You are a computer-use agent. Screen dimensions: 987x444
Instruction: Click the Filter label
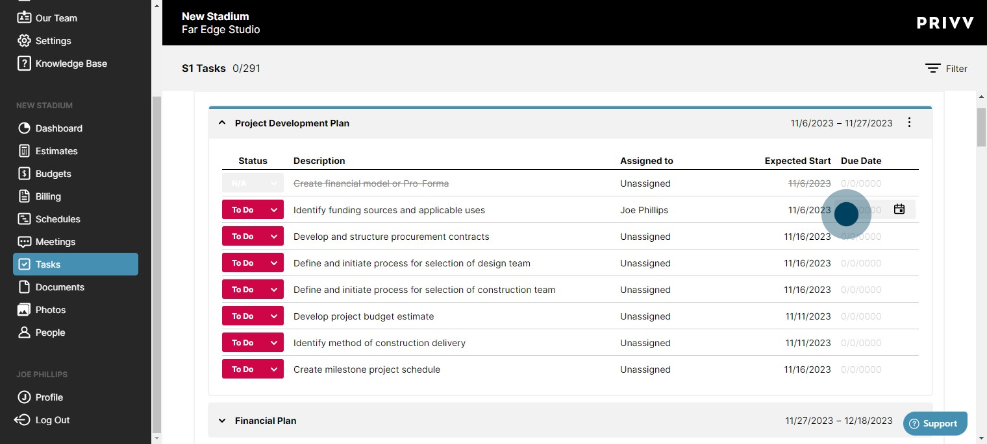[x=956, y=69]
